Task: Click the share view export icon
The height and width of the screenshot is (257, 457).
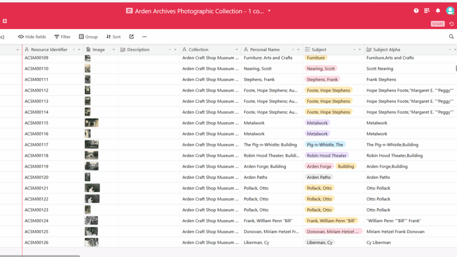Action: click(x=131, y=37)
